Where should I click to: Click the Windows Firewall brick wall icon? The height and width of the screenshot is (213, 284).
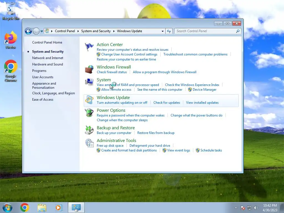pos(89,69)
